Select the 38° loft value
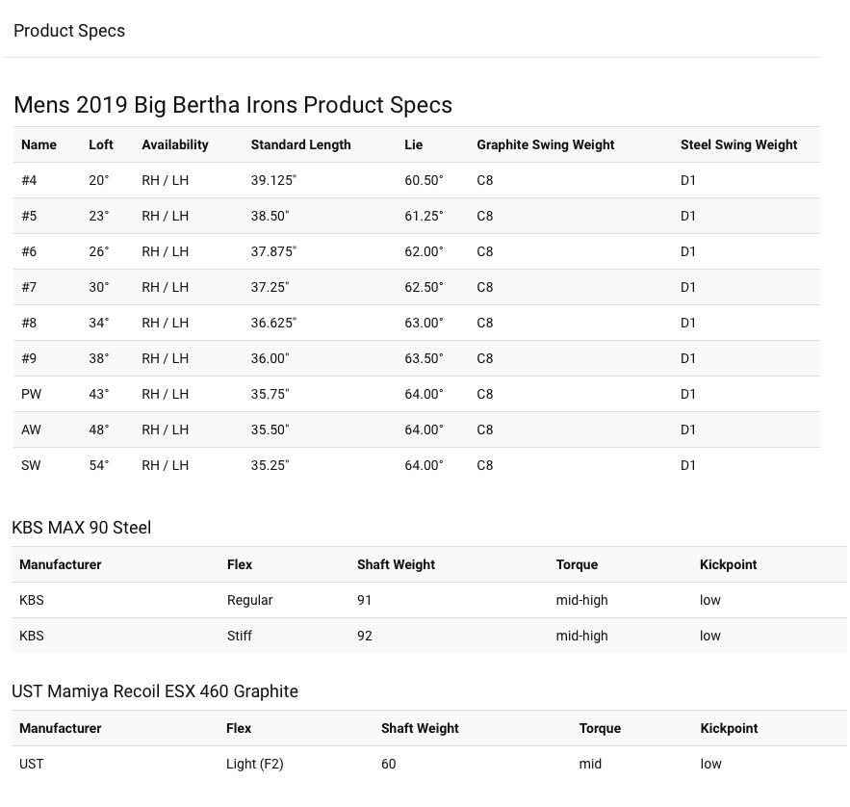850x807 pixels. coord(98,358)
